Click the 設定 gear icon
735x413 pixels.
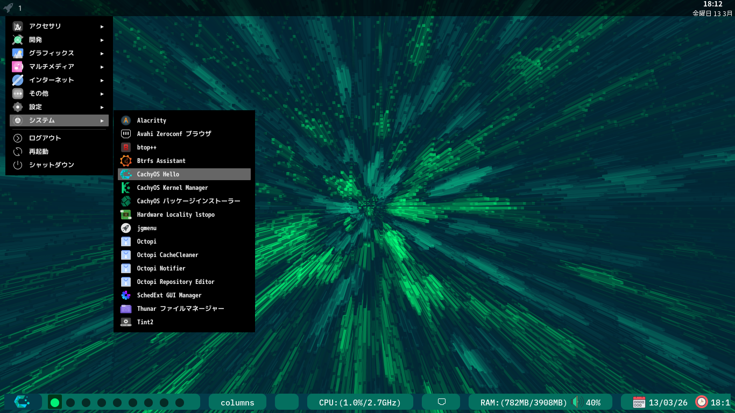pyautogui.click(x=18, y=107)
